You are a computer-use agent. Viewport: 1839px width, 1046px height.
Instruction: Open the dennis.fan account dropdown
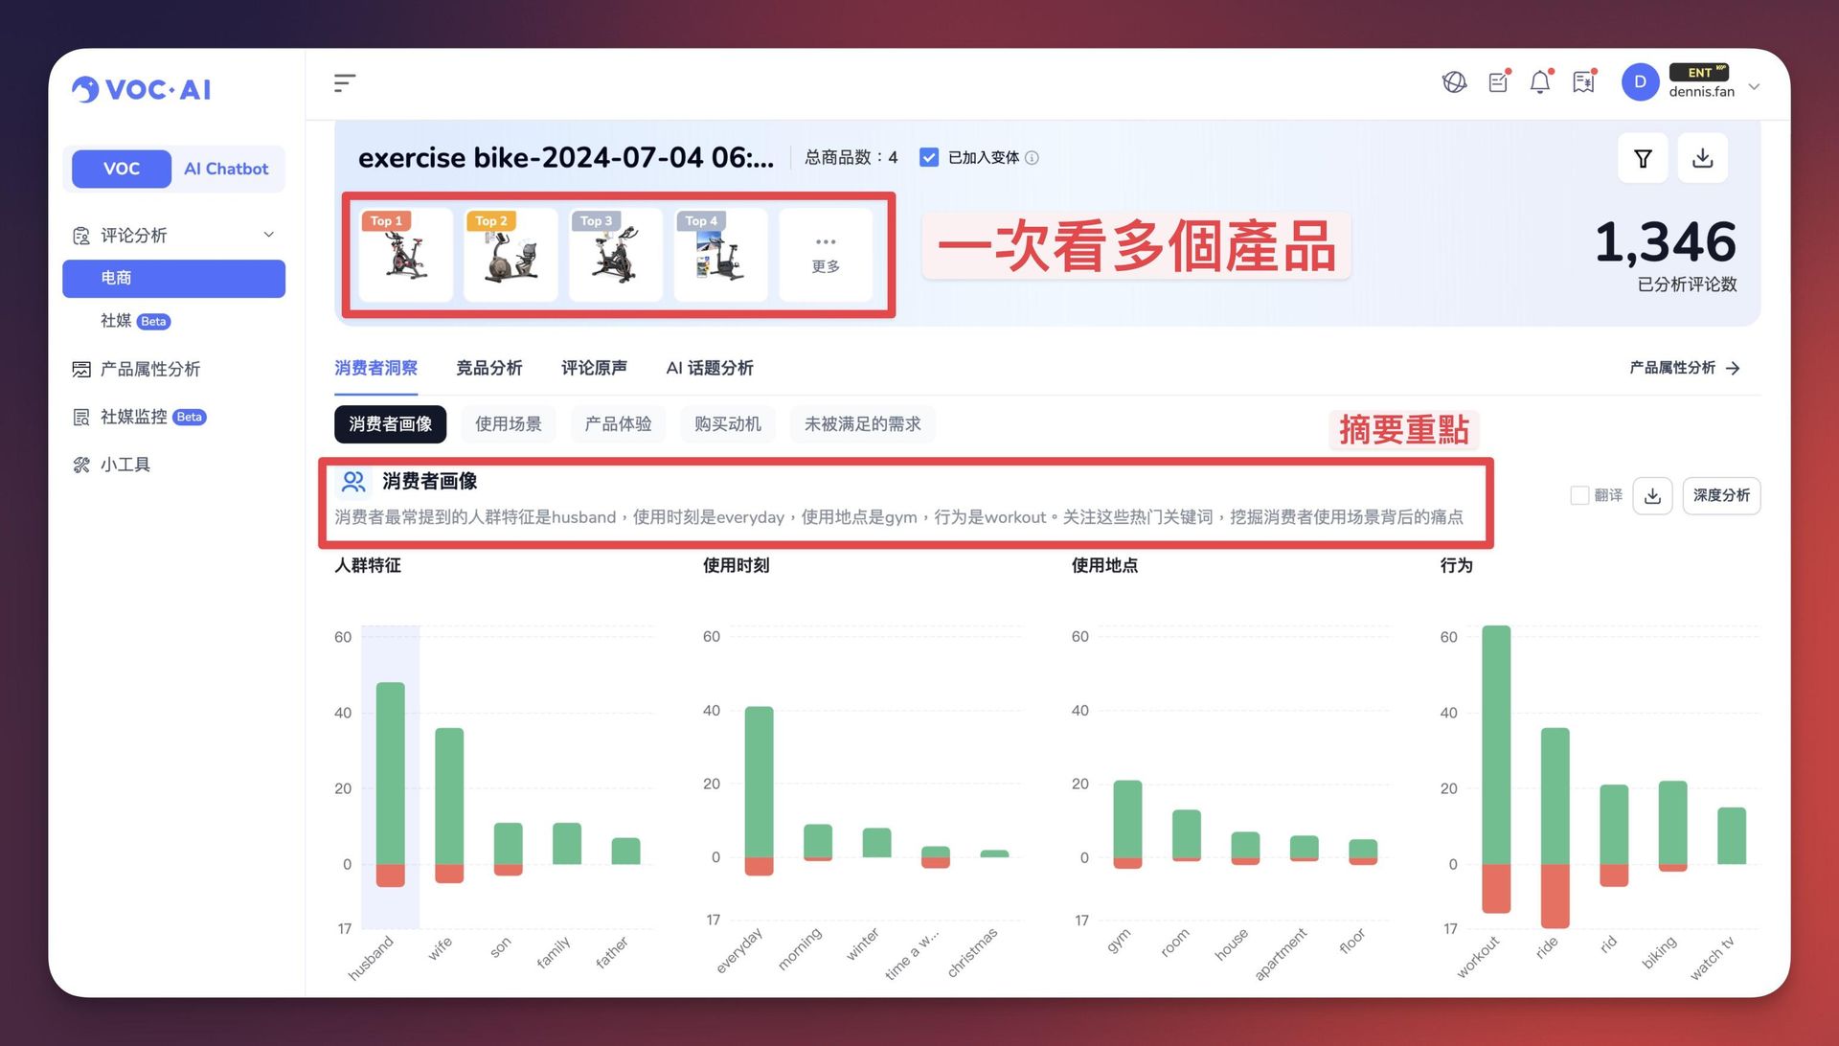1754,86
